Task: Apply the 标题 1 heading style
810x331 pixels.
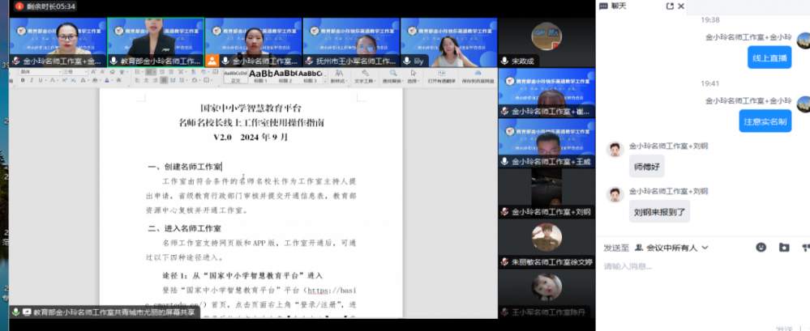Action: click(260, 77)
